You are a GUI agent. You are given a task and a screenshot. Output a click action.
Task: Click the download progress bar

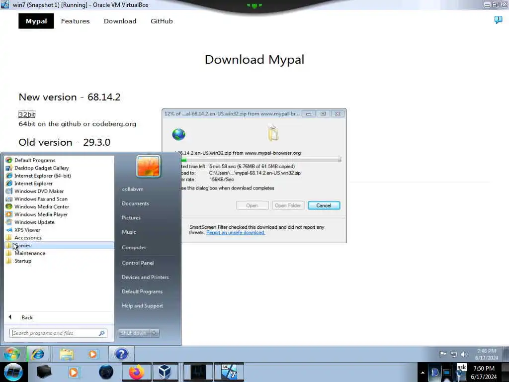(261, 160)
